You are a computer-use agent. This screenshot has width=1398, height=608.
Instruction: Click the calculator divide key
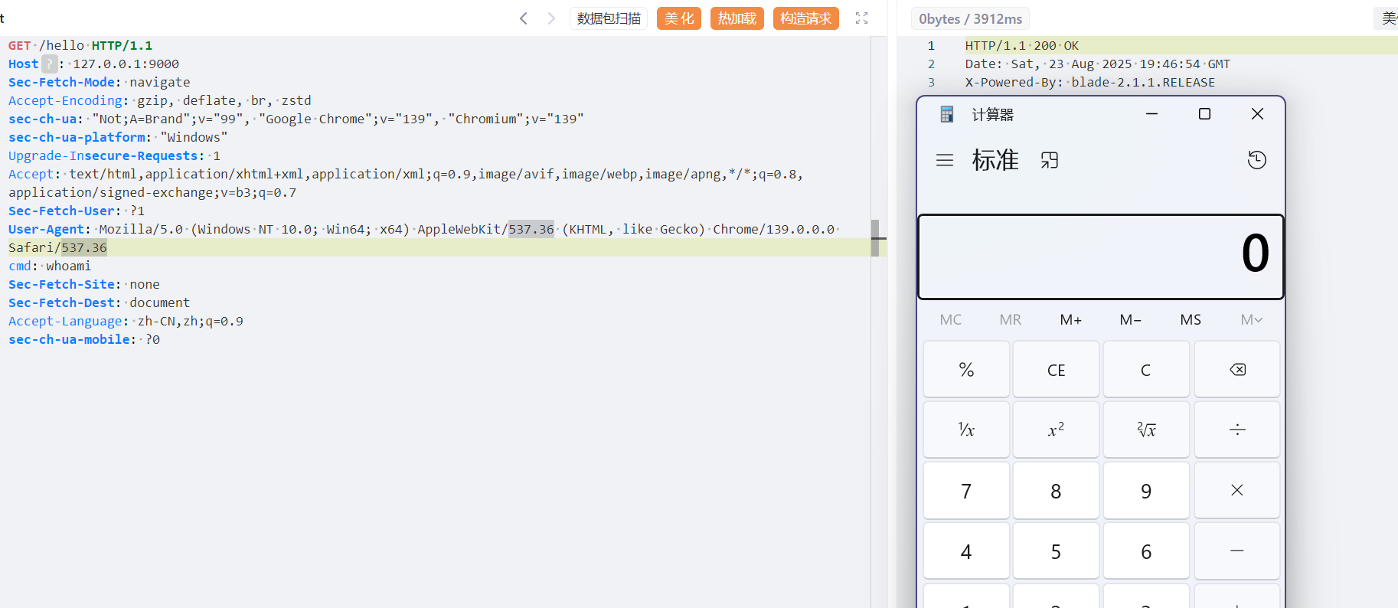click(x=1237, y=430)
